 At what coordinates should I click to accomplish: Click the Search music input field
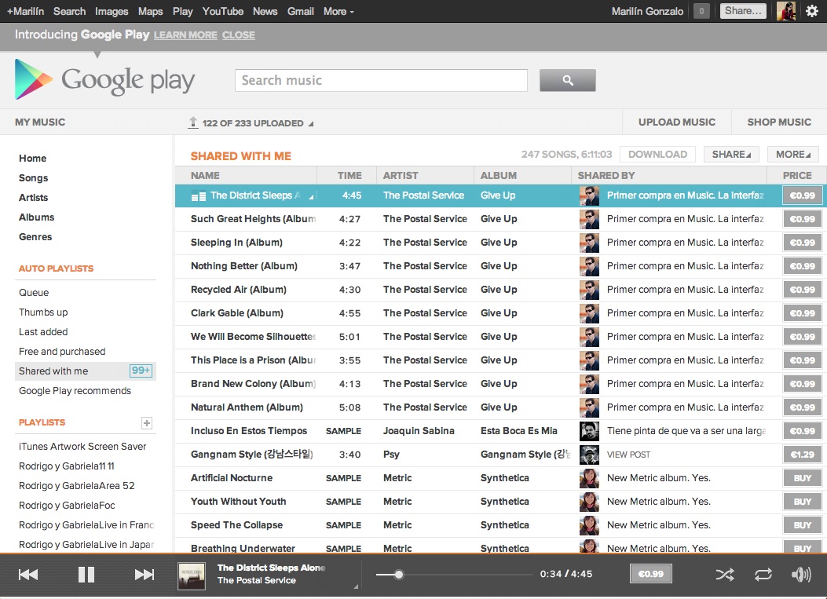[x=381, y=80]
